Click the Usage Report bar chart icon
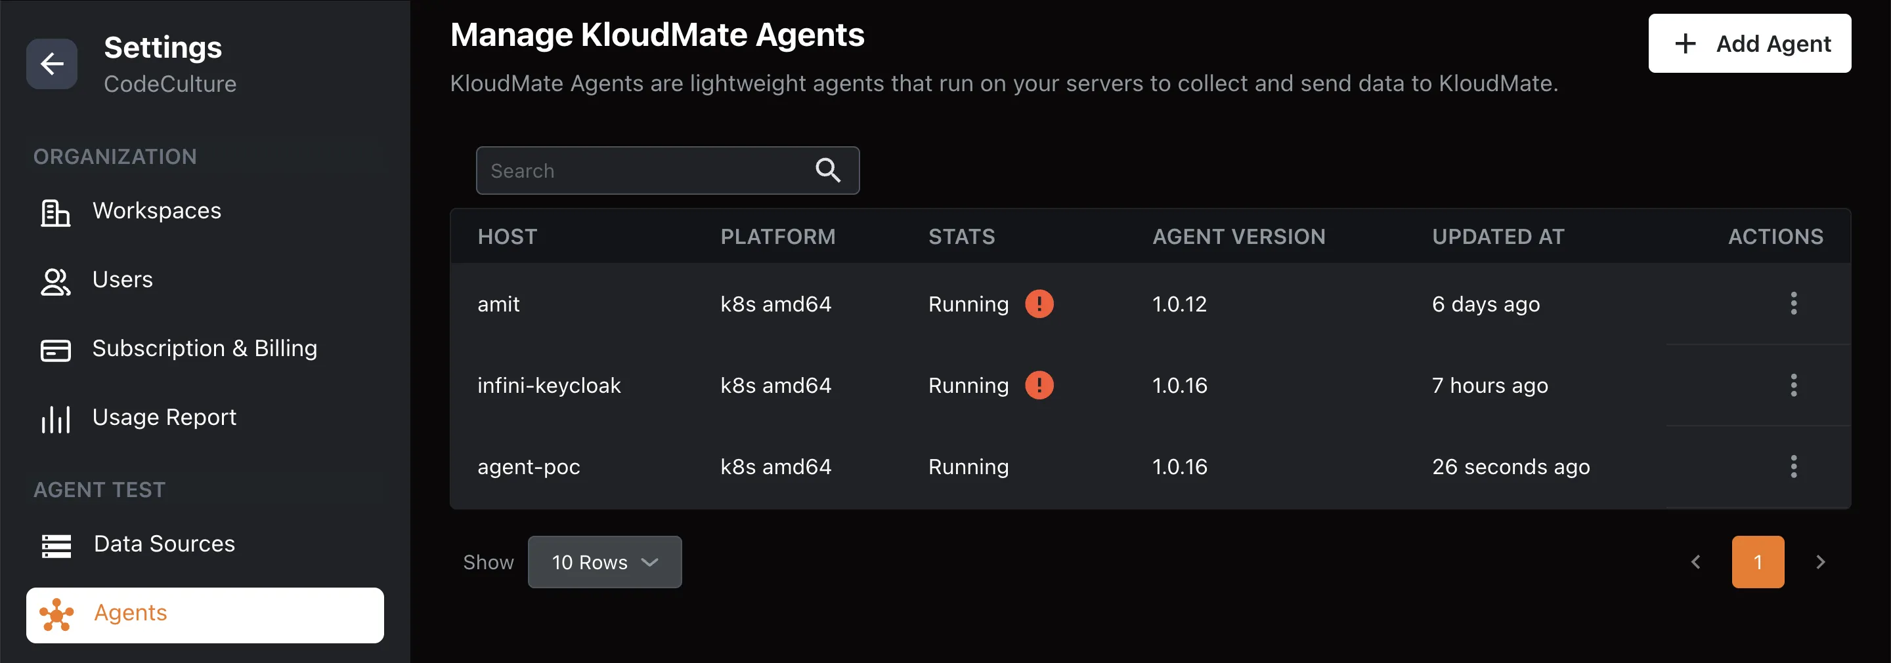This screenshot has width=1891, height=663. [x=55, y=419]
